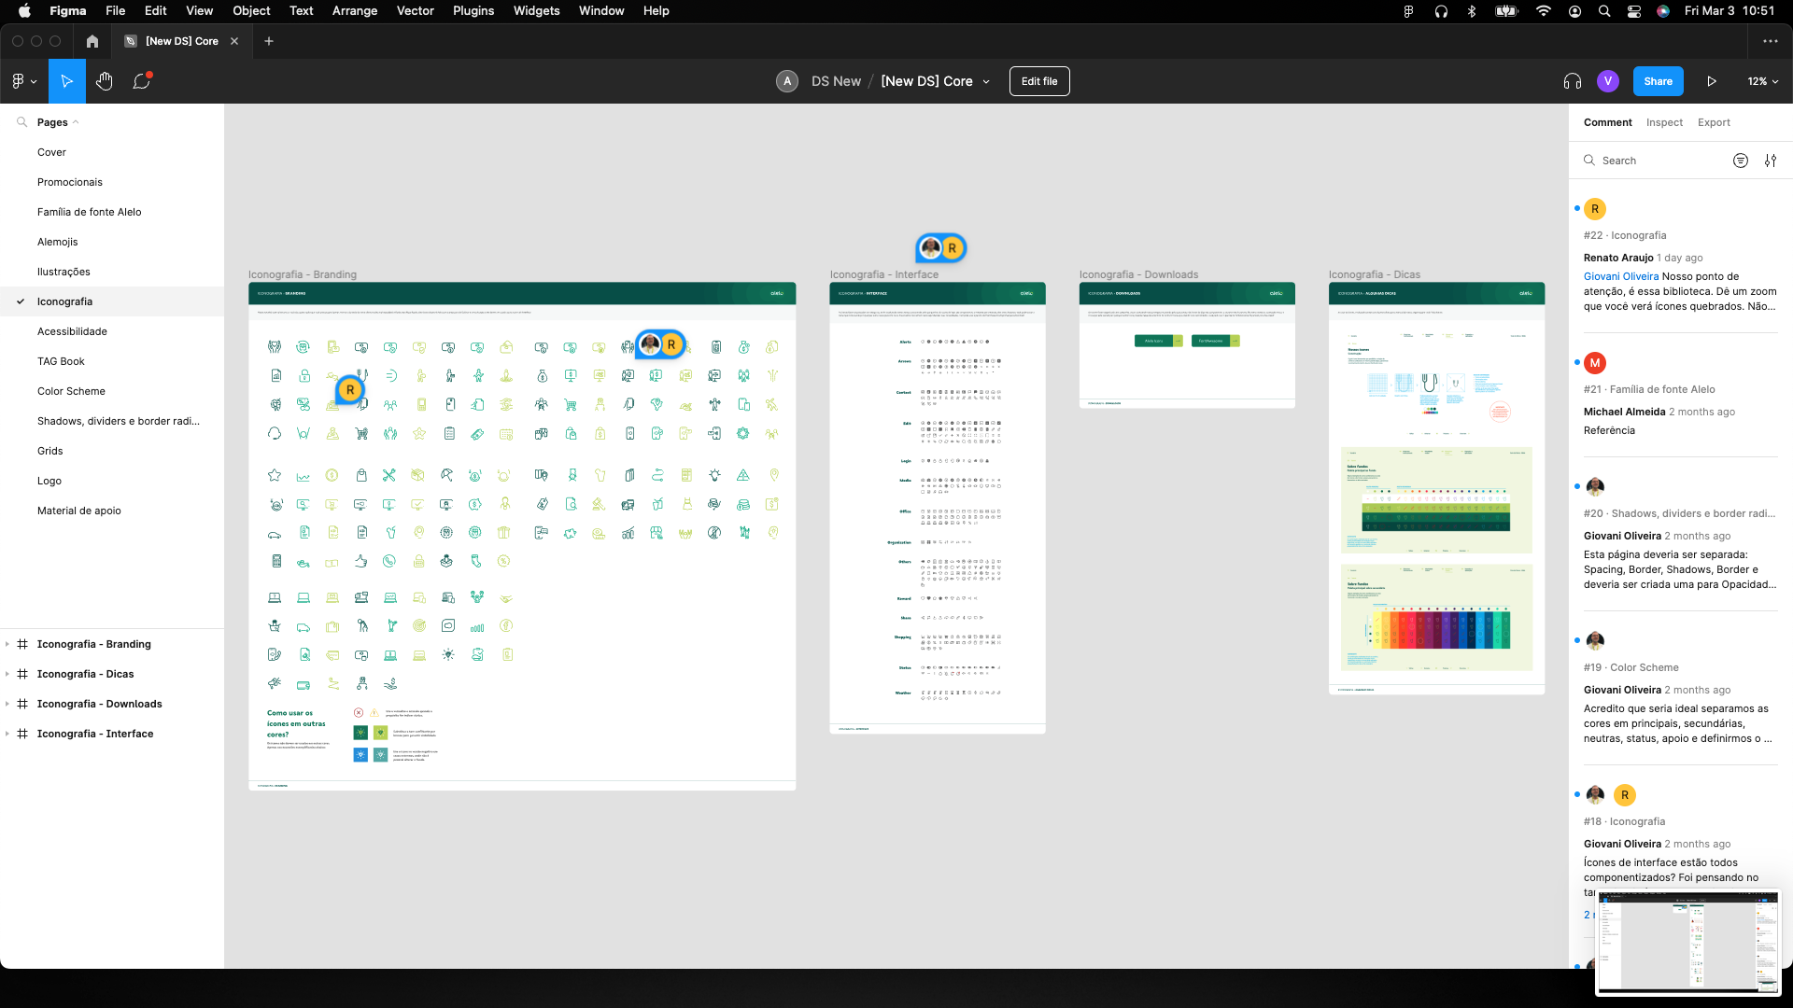Image resolution: width=1793 pixels, height=1008 pixels.
Task: Open comment settings sliders icon
Action: pyautogui.click(x=1771, y=161)
